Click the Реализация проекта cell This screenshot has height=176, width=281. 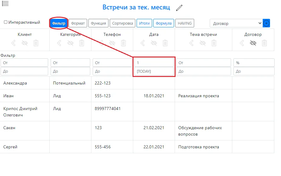pos(203,95)
